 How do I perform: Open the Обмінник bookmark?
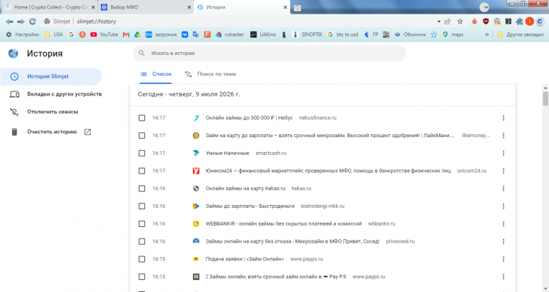(x=410, y=34)
